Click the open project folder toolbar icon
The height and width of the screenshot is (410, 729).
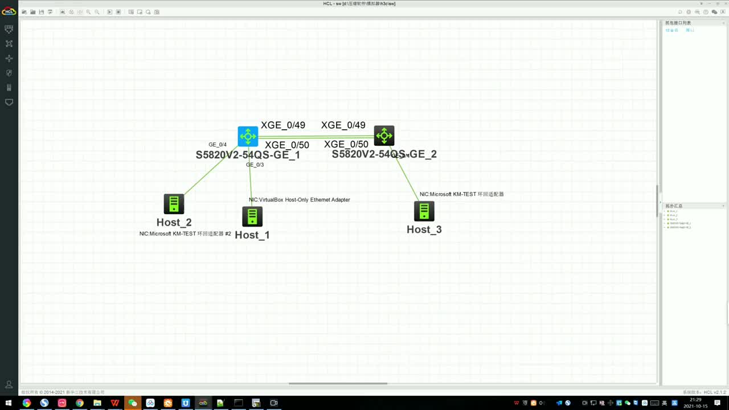point(32,12)
